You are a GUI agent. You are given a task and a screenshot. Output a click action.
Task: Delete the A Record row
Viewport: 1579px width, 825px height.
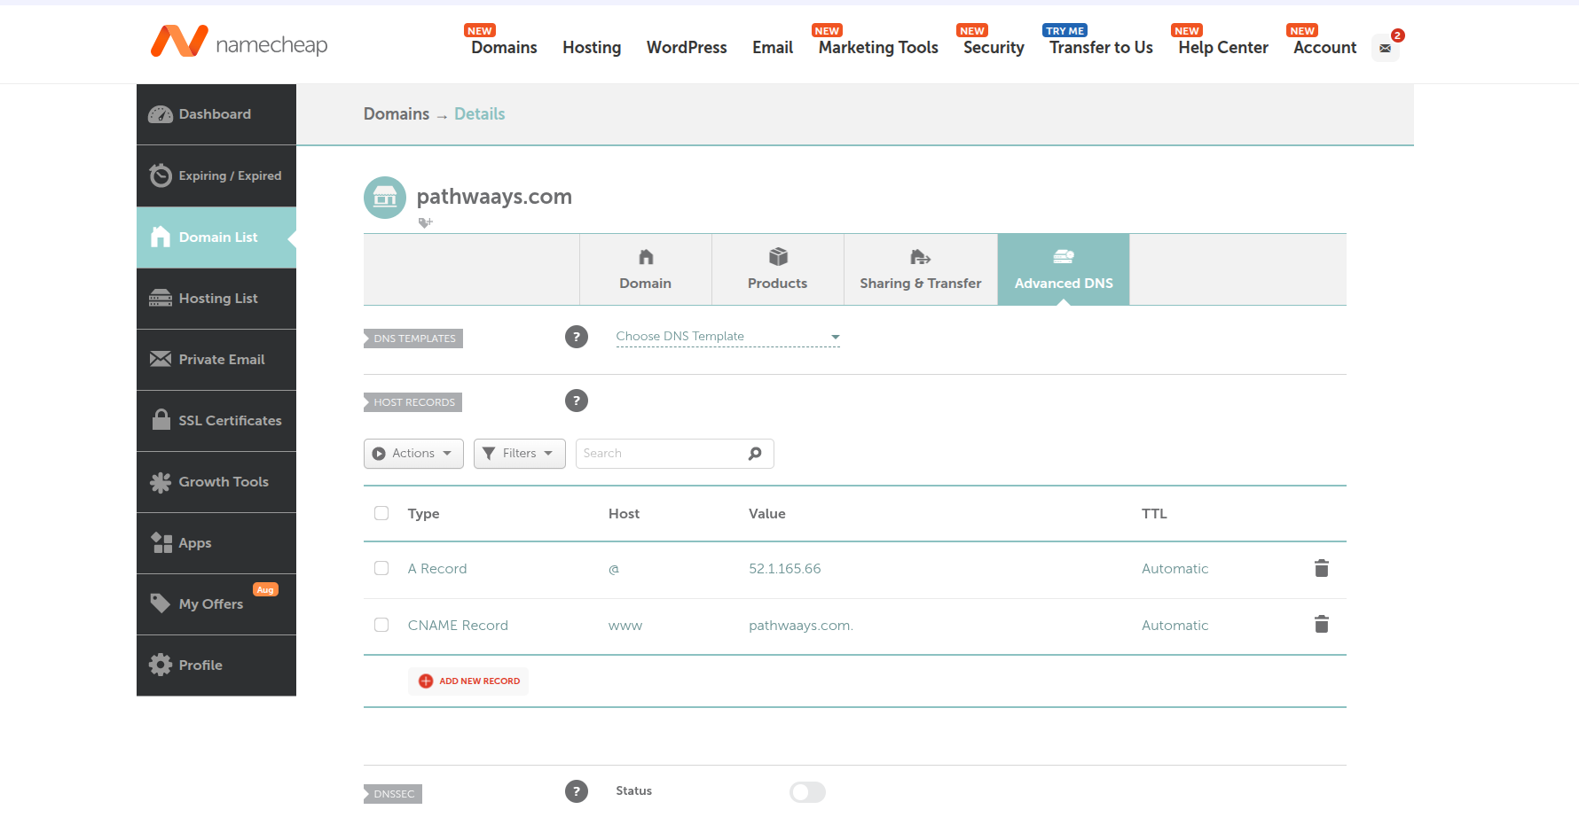tap(1322, 568)
